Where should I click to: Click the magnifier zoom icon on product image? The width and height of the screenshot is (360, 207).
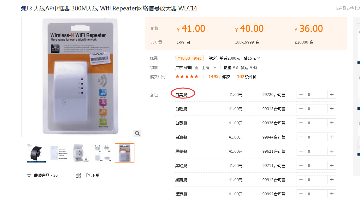[x=137, y=133]
